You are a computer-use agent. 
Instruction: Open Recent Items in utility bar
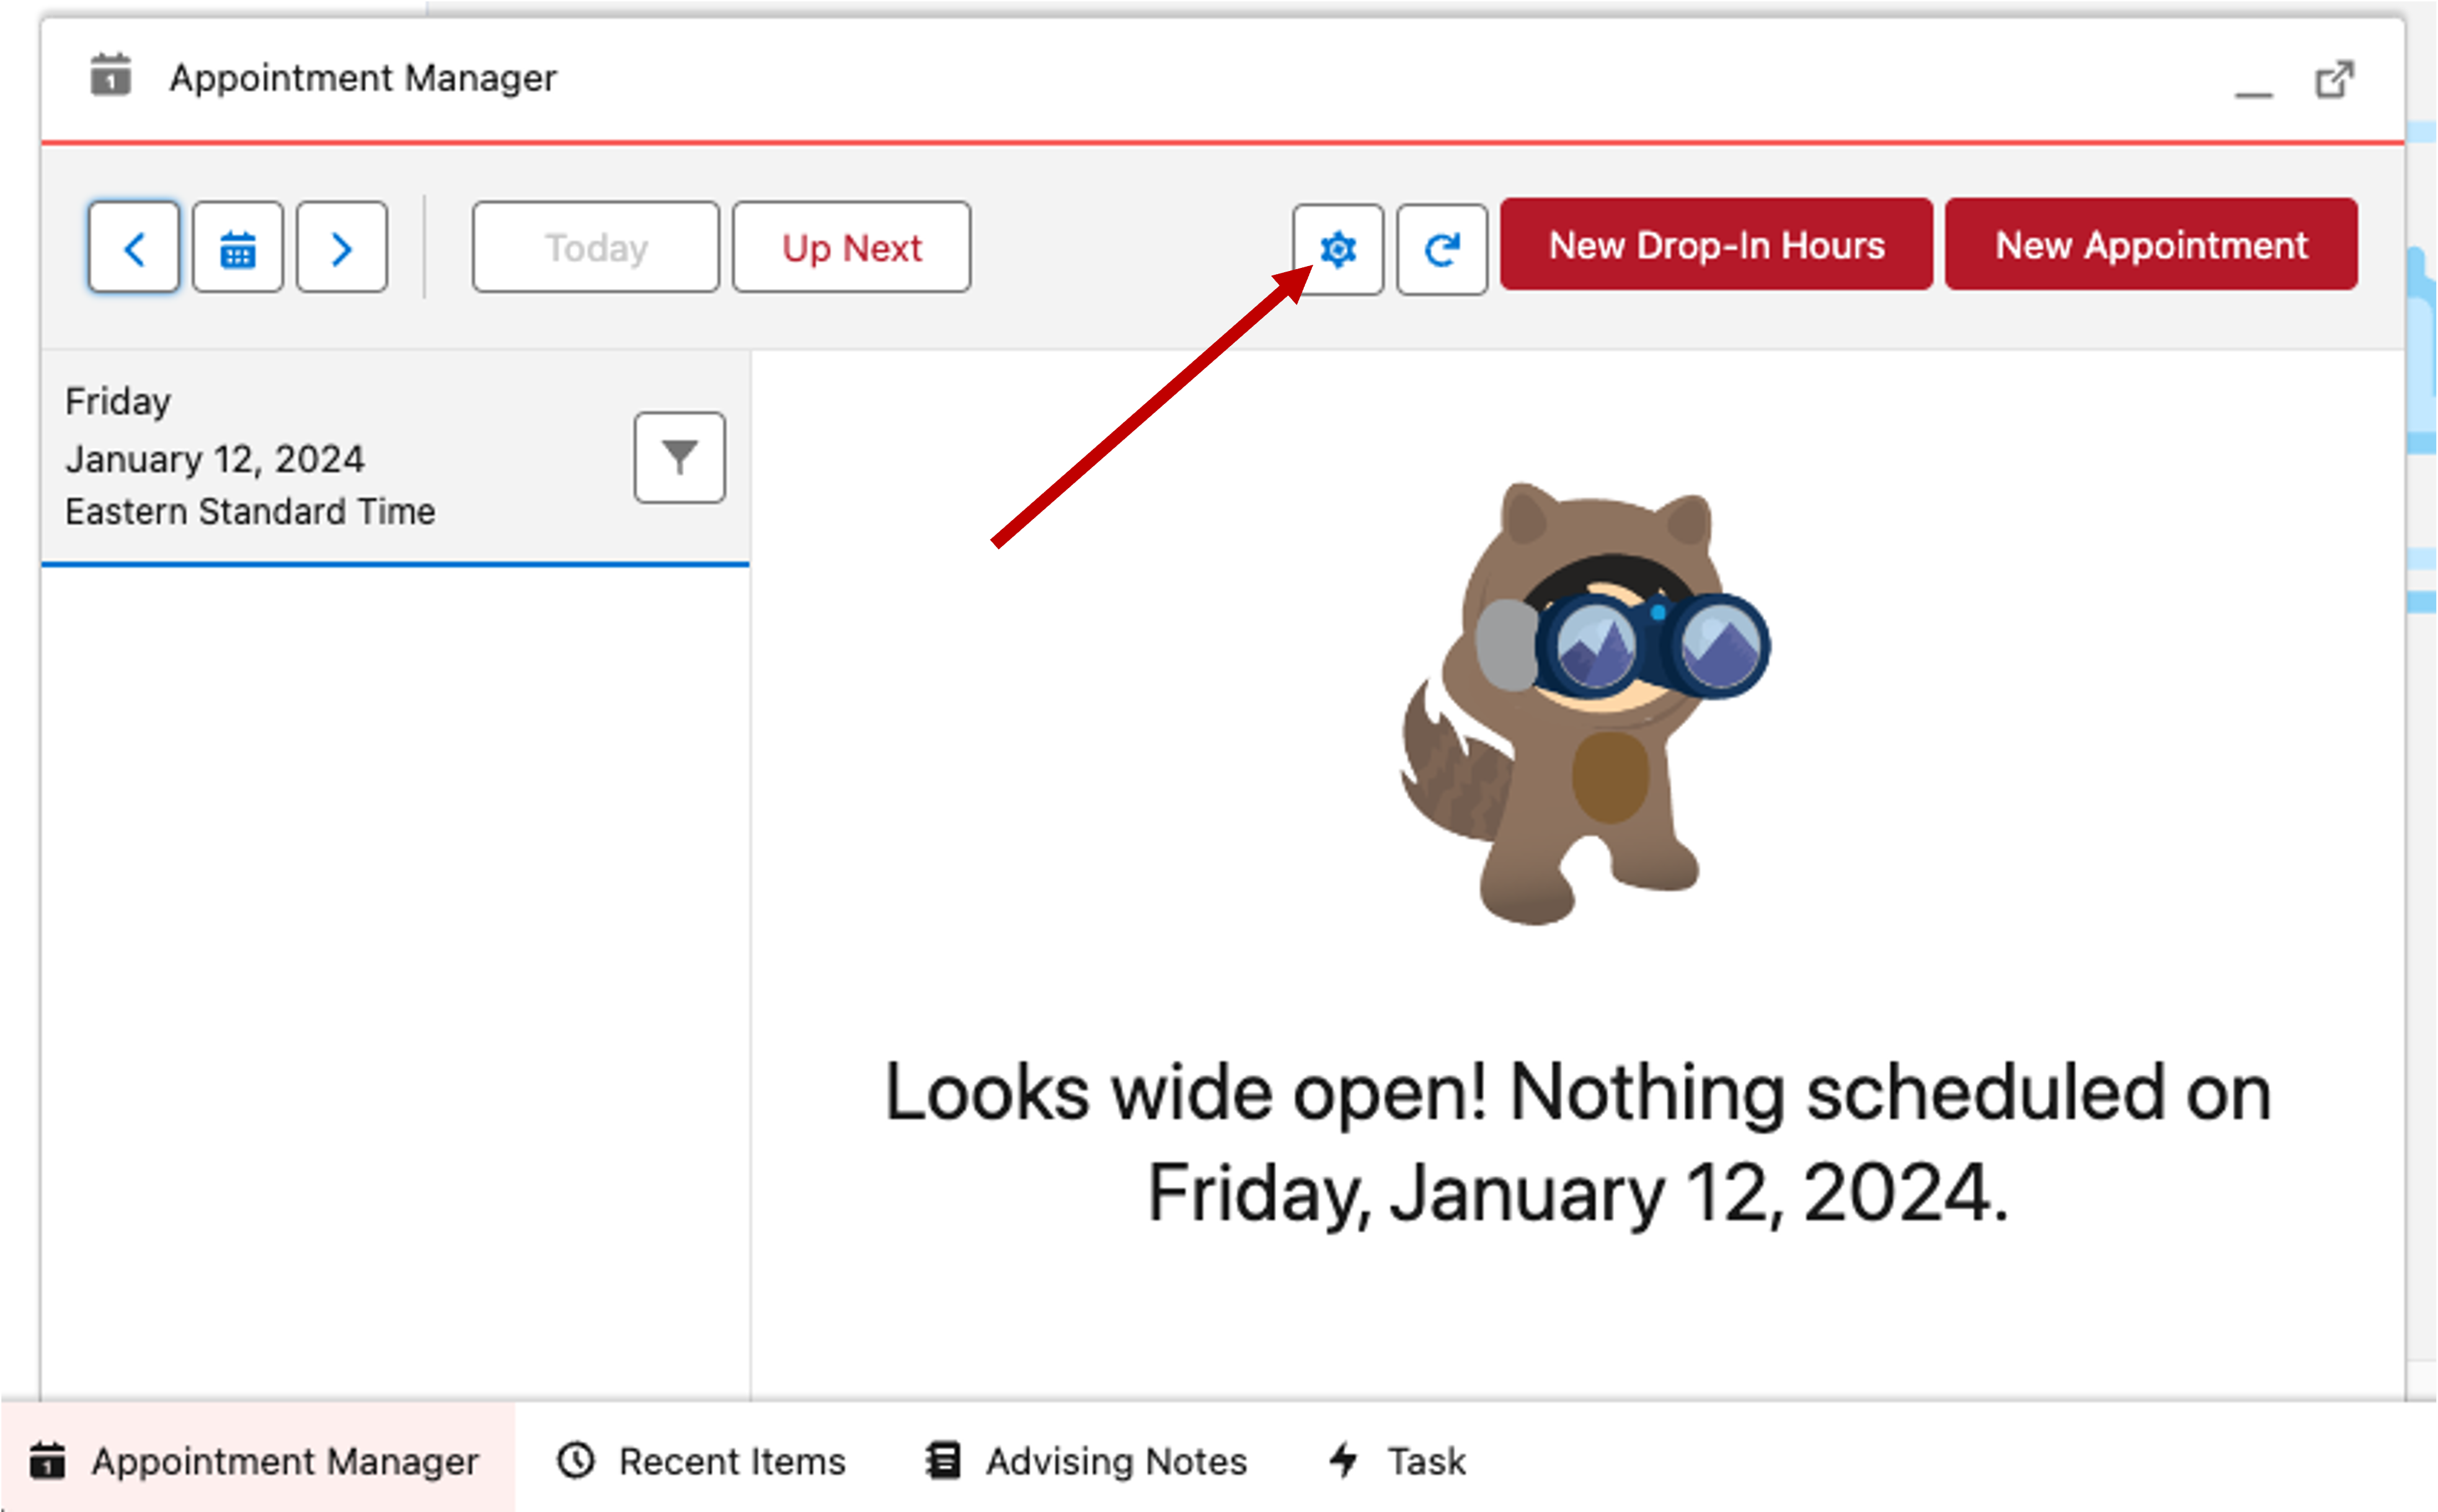(x=702, y=1461)
